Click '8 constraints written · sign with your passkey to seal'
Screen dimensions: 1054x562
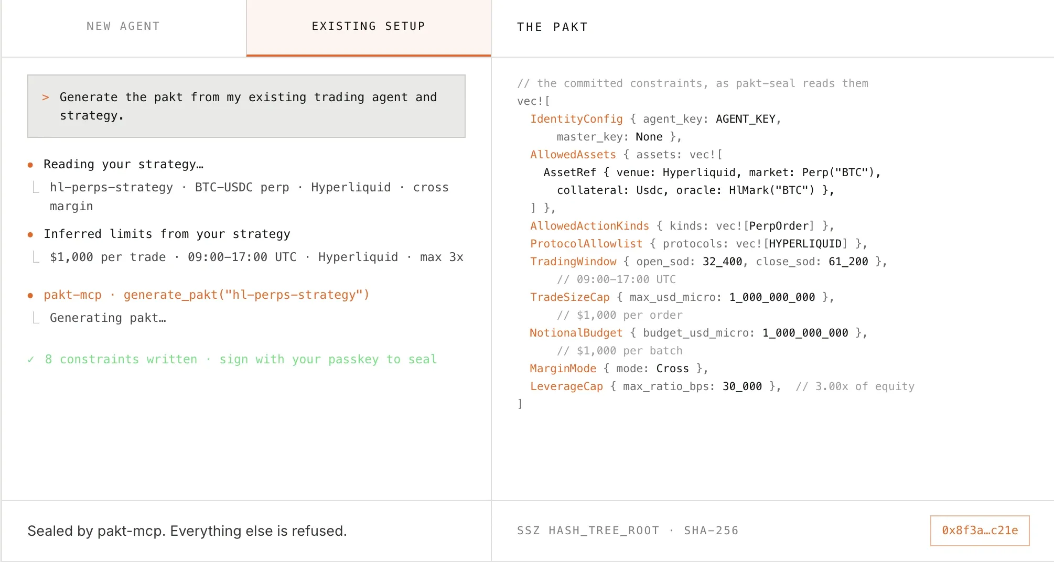241,360
